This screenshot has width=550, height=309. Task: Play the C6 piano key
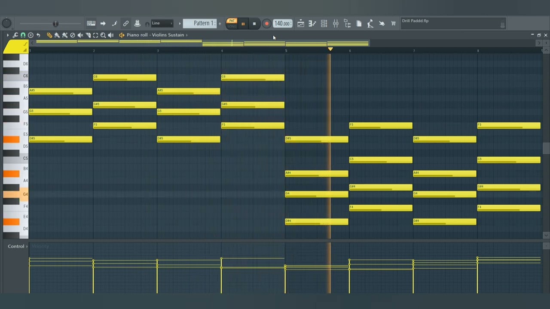[16, 76]
